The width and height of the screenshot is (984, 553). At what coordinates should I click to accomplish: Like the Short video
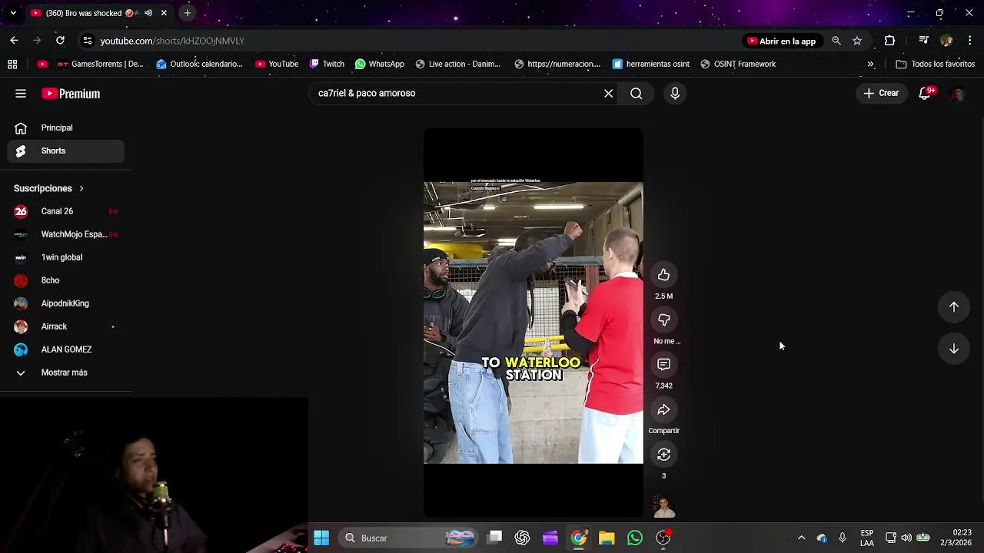663,275
